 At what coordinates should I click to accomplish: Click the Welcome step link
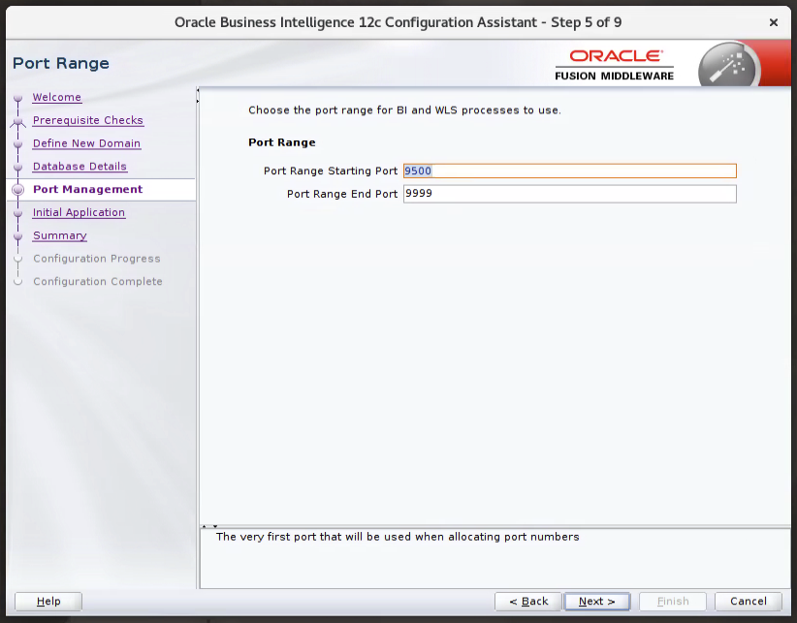pos(56,97)
